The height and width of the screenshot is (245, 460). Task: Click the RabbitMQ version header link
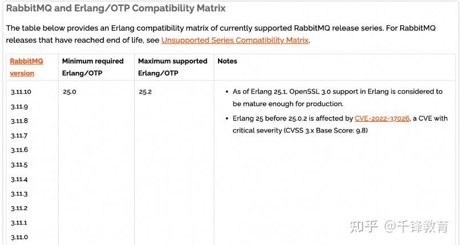point(26,67)
